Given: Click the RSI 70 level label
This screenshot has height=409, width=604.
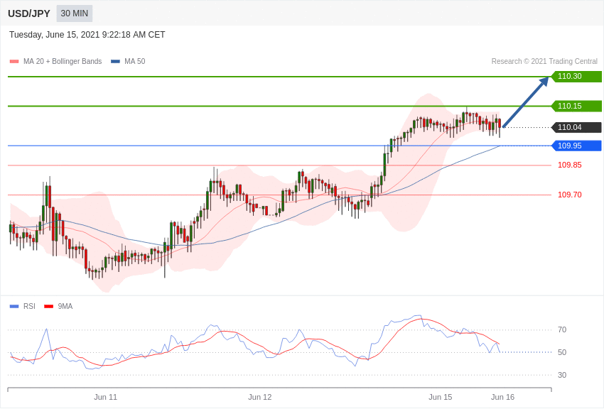Looking at the screenshot, I should click(562, 329).
